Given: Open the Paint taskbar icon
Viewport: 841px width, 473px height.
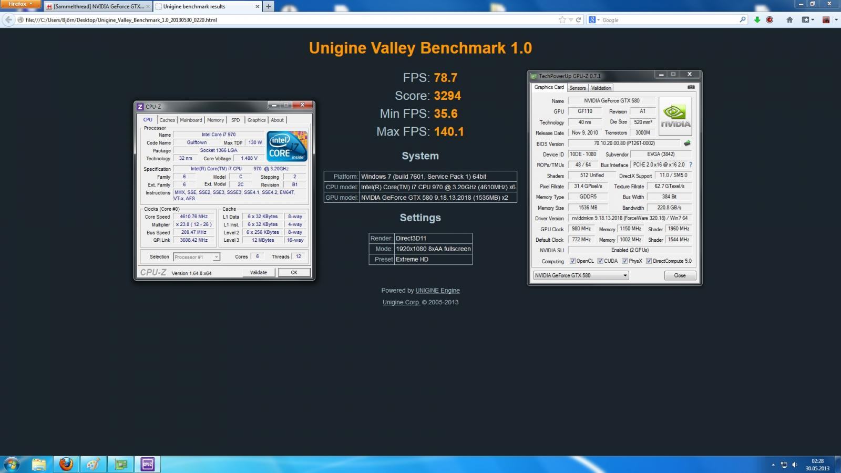Looking at the screenshot, I should [94, 464].
